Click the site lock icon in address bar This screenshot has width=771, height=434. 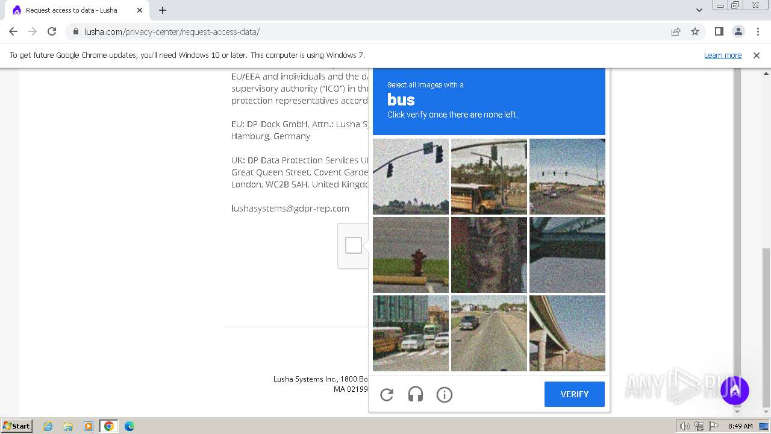coord(75,32)
